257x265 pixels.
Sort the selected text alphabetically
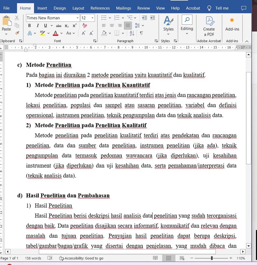tap(132, 33)
